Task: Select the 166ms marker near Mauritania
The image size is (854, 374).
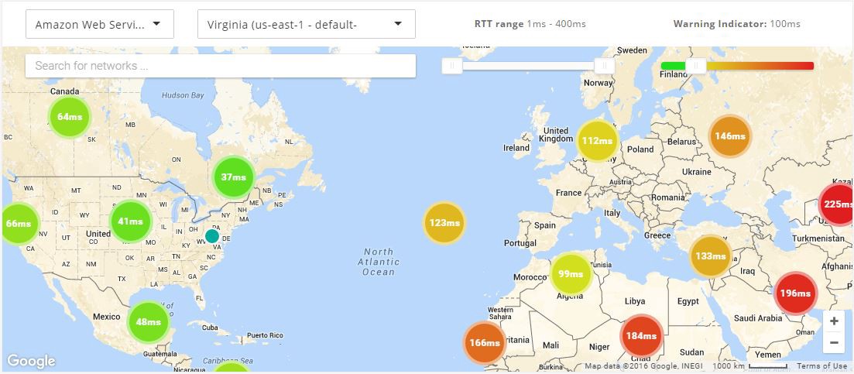Action: (485, 343)
